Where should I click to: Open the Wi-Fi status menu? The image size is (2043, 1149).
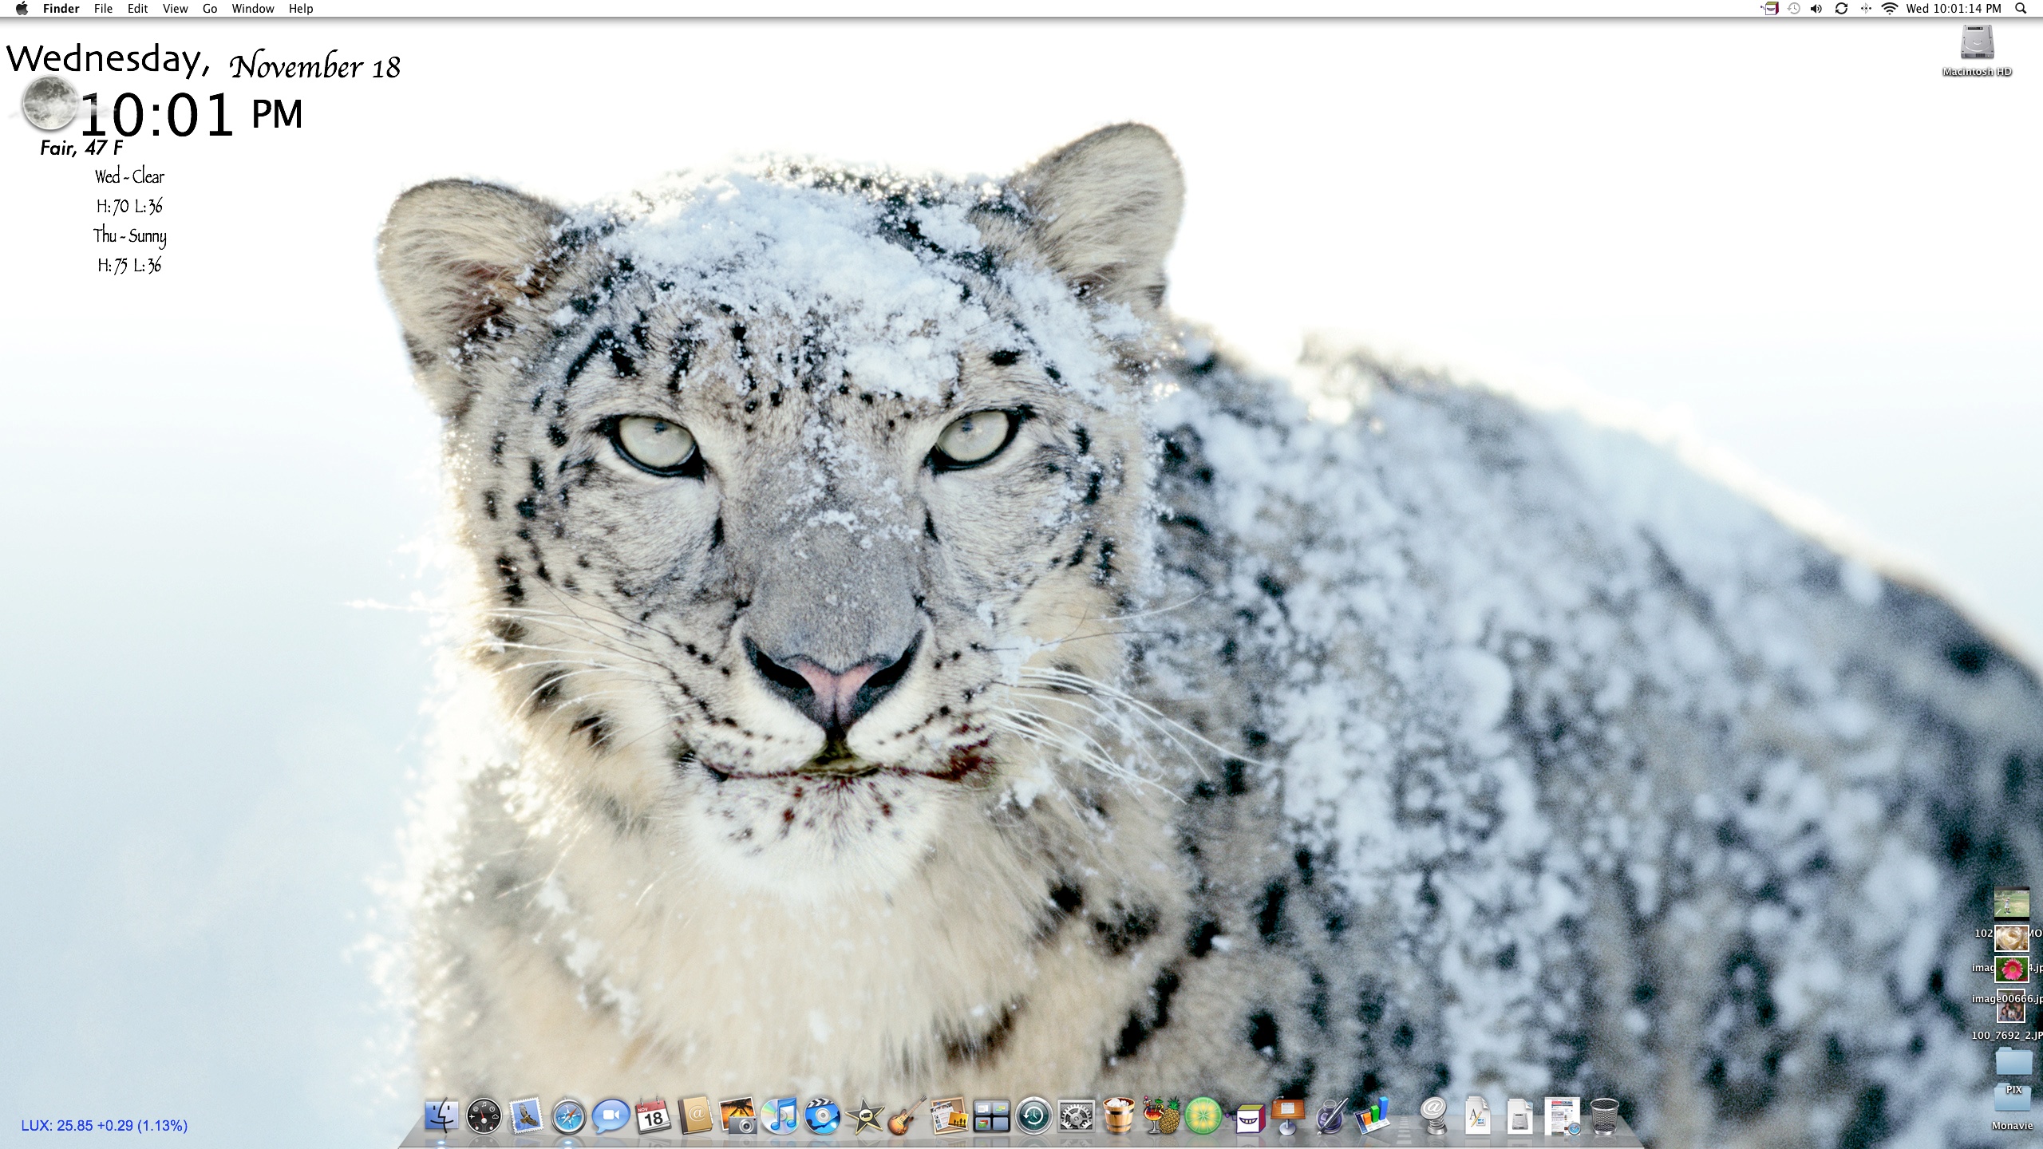1889,9
